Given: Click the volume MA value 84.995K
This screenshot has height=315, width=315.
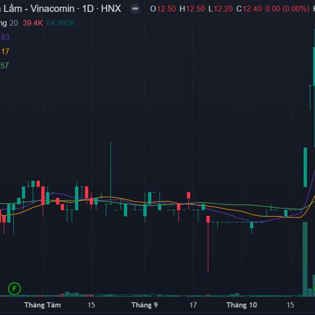Looking at the screenshot, I should (x=61, y=23).
